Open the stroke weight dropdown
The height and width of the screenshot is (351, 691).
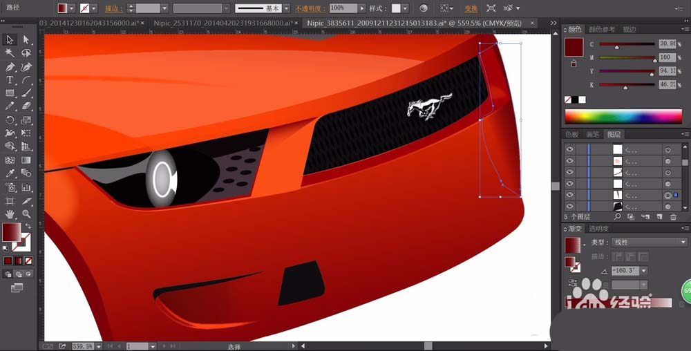(164, 8)
